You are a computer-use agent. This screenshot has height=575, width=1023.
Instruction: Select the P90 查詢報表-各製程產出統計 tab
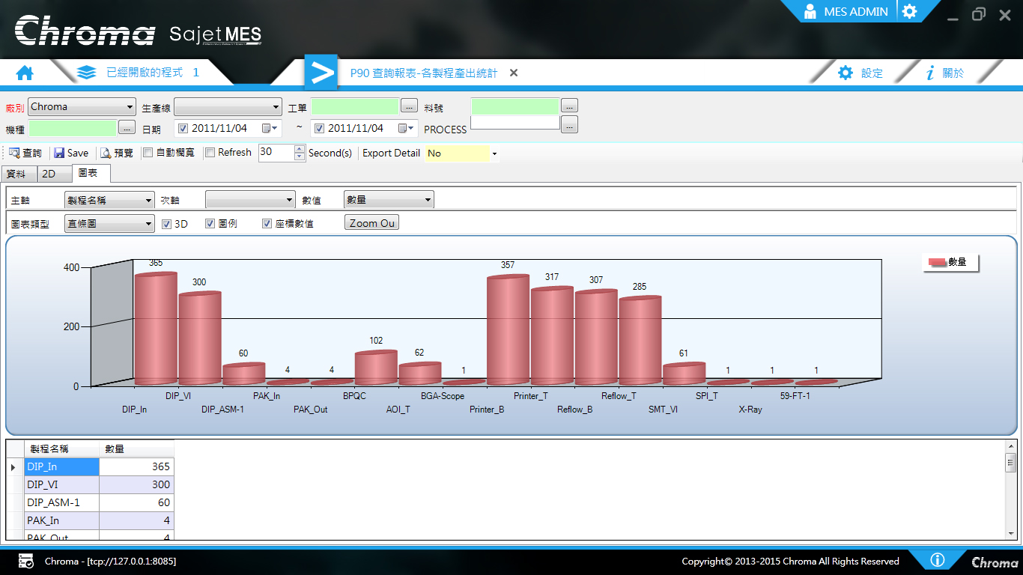click(x=424, y=73)
